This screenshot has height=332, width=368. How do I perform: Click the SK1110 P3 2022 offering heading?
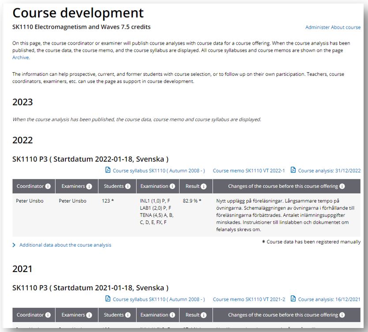click(90, 159)
